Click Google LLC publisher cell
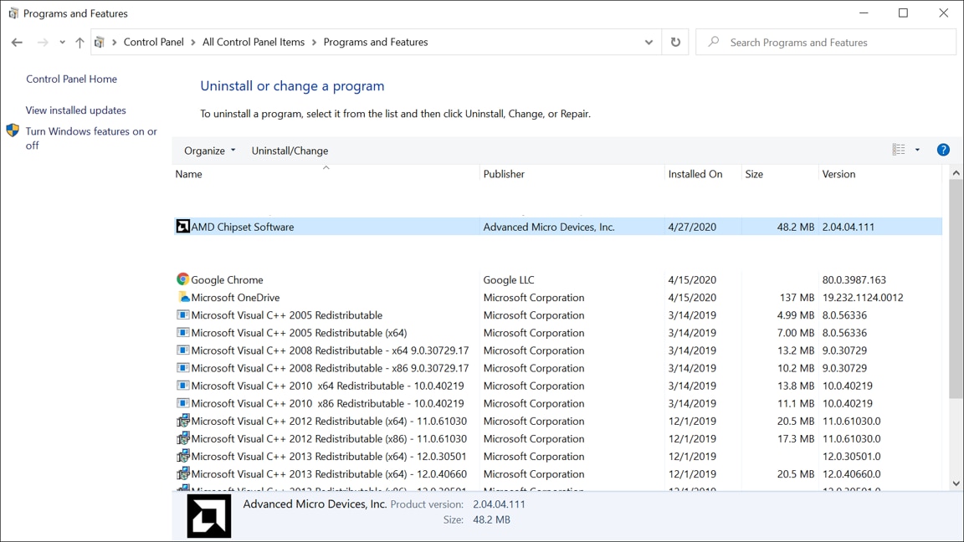Image resolution: width=964 pixels, height=542 pixels. point(509,279)
